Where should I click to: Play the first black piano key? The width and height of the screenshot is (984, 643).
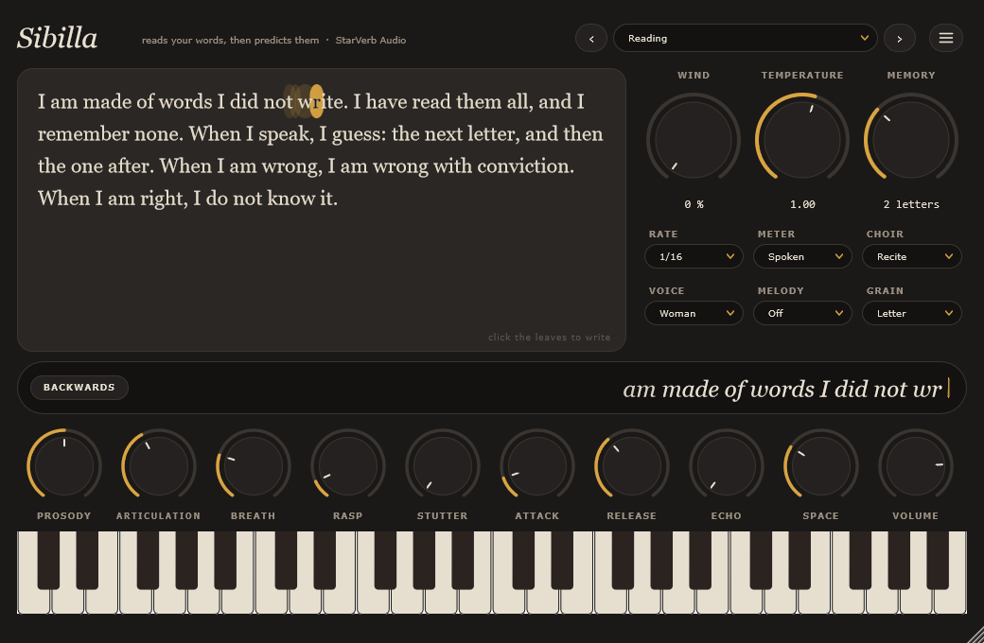coord(48,560)
